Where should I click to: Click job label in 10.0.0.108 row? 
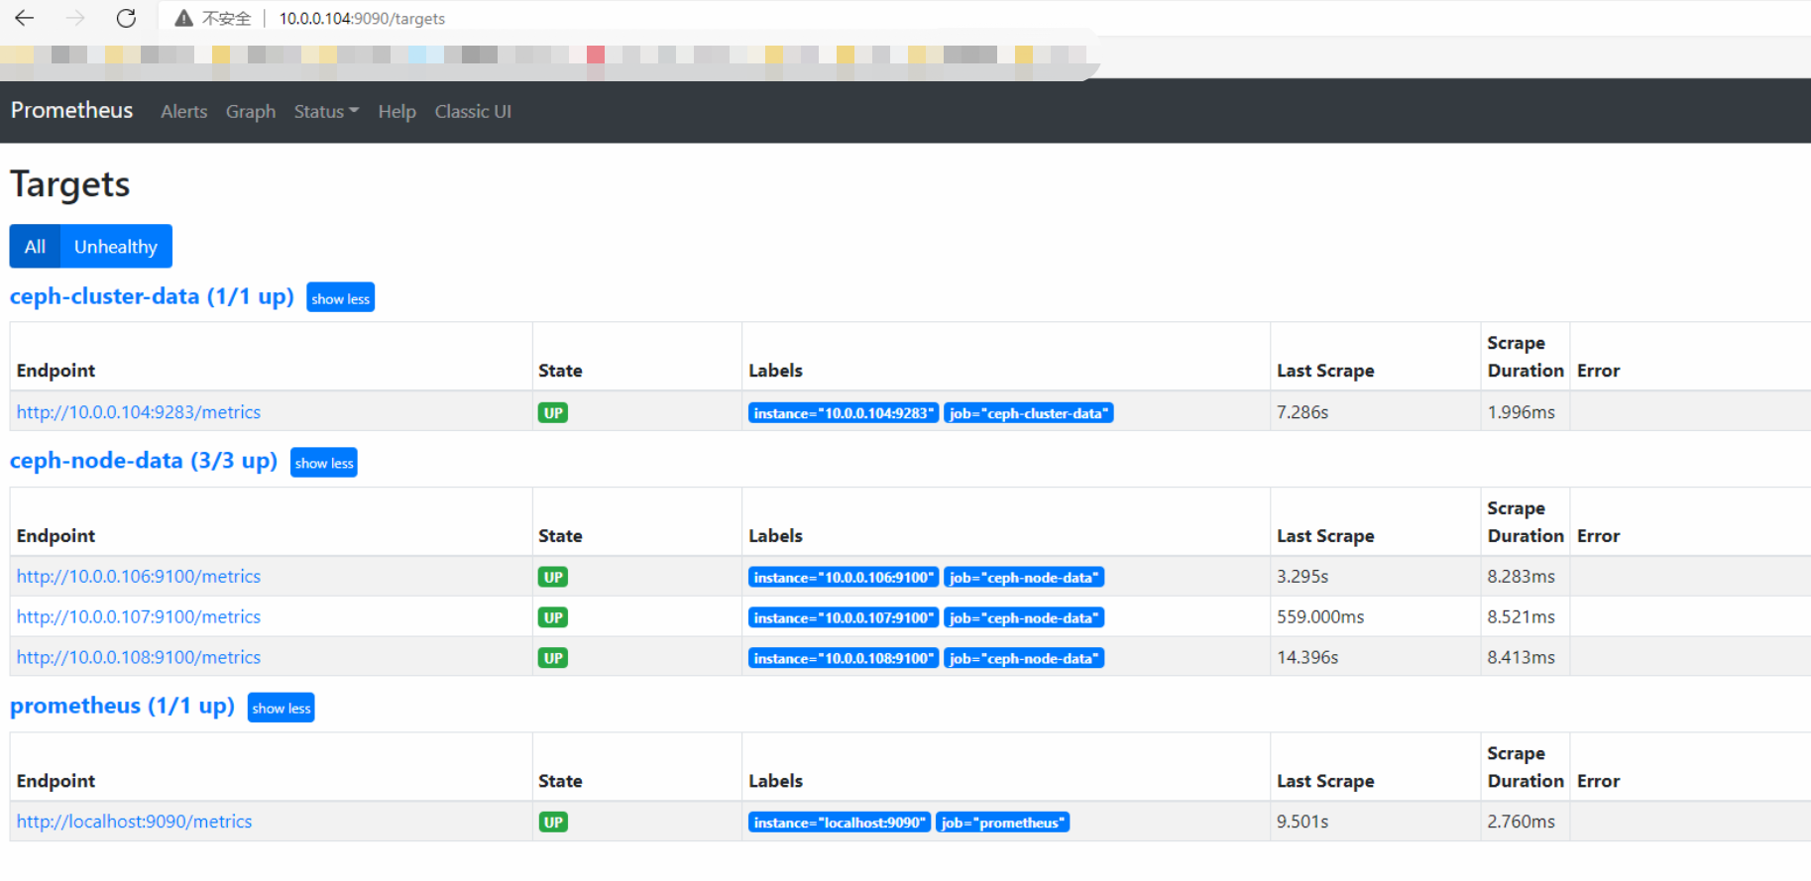tap(1024, 658)
